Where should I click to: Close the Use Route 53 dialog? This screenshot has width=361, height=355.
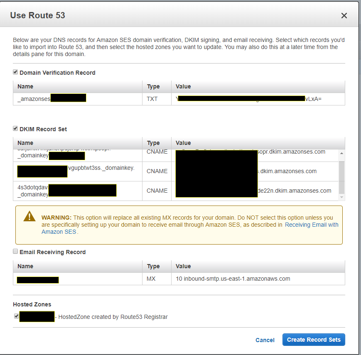click(x=344, y=16)
